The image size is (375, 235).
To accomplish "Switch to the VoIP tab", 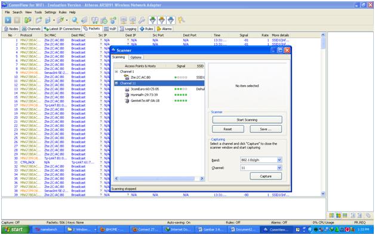I will point(110,29).
